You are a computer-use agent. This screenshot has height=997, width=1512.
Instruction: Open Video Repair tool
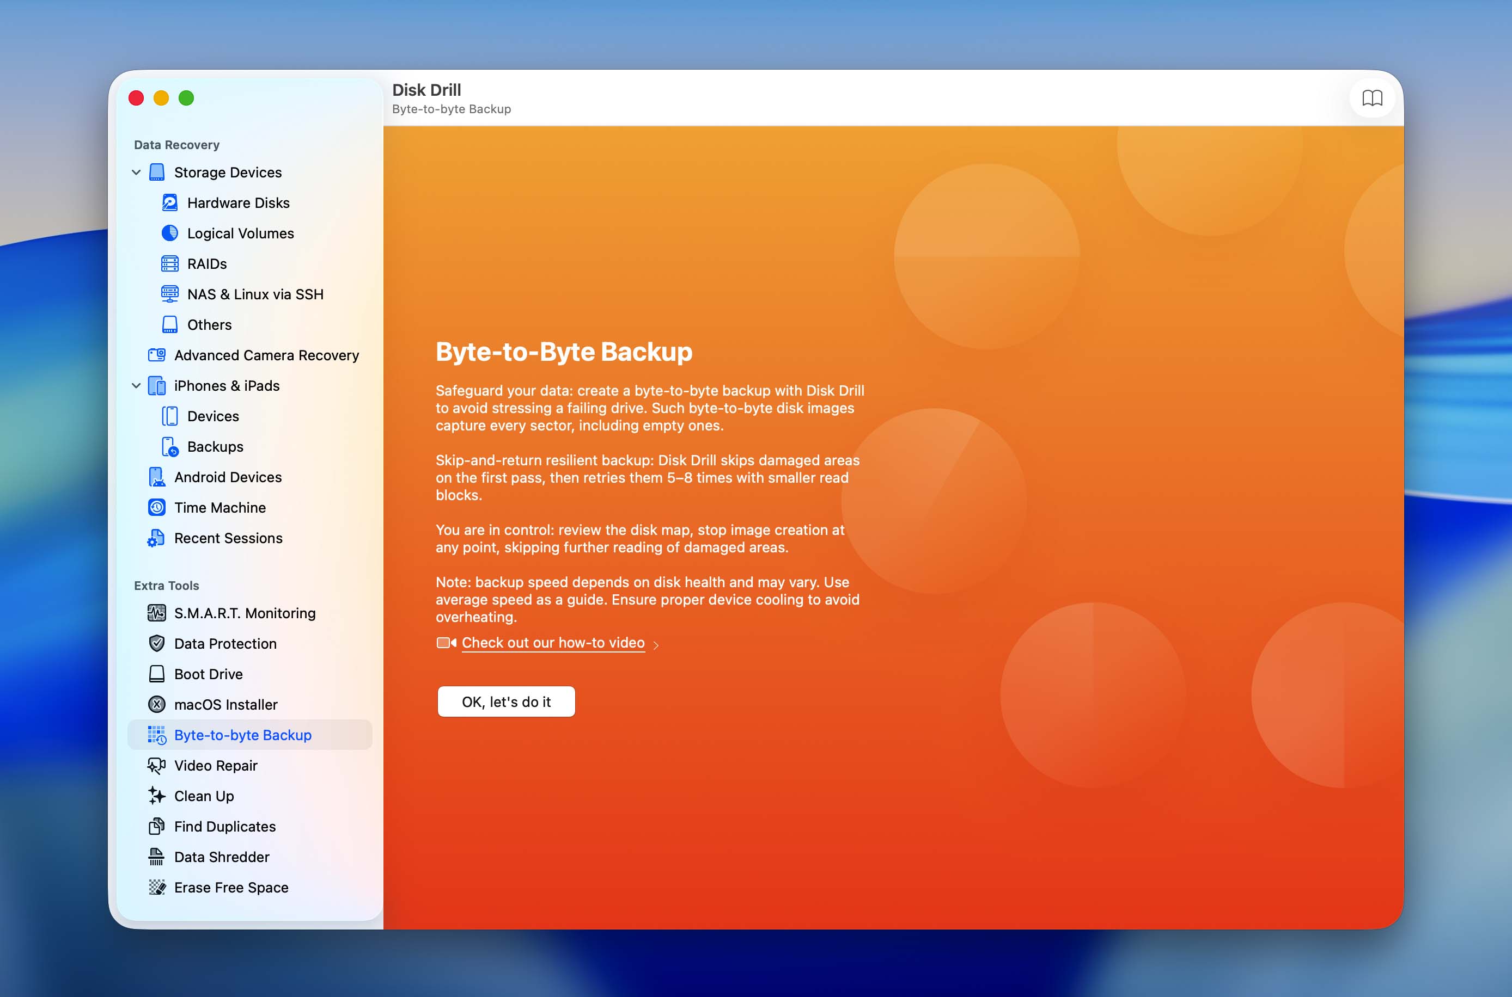point(250,766)
